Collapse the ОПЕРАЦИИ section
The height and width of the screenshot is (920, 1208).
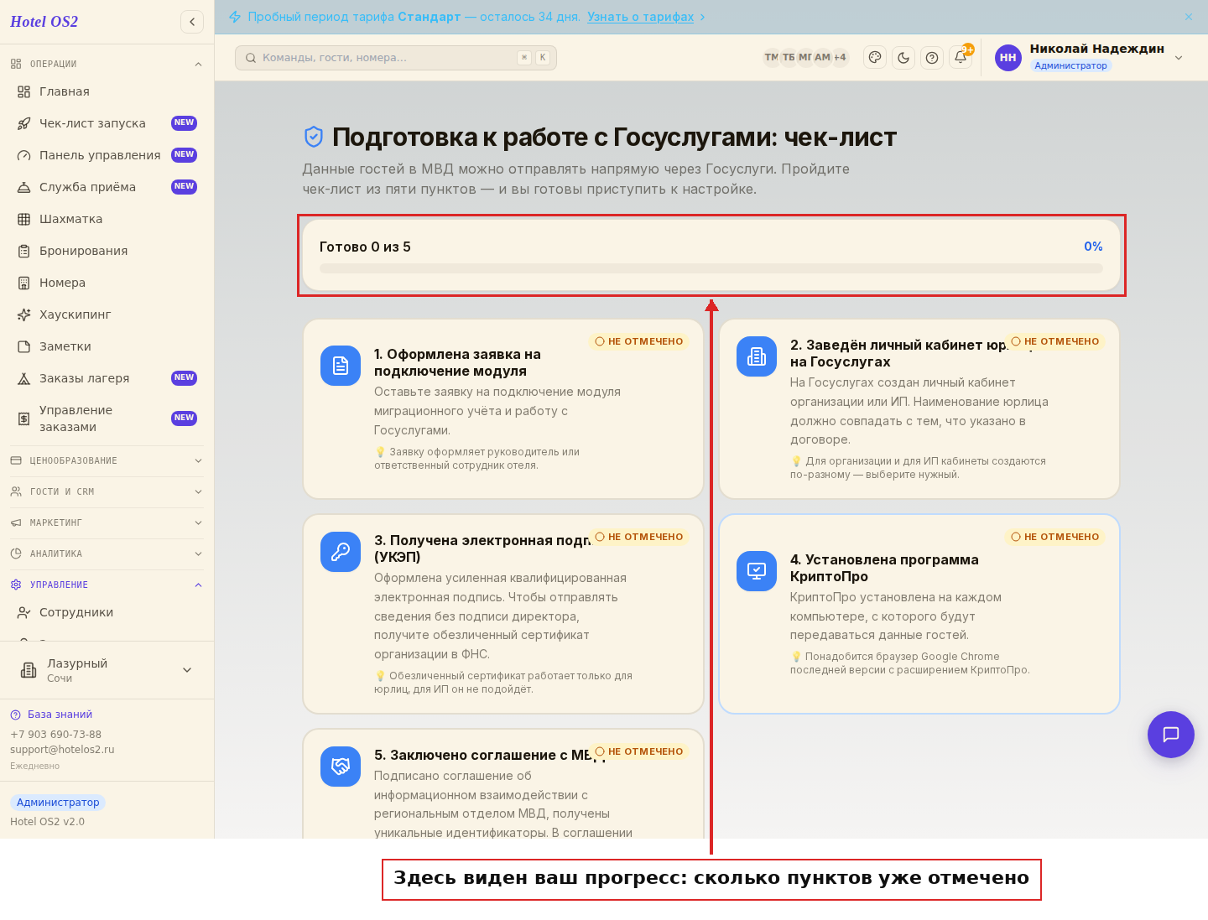(107, 64)
